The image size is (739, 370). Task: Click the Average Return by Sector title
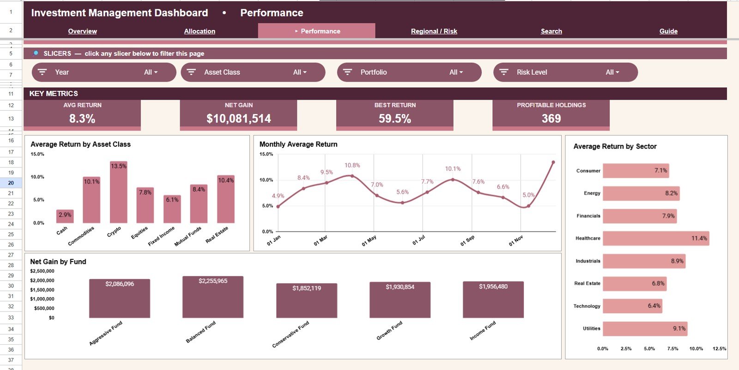pyautogui.click(x=615, y=146)
